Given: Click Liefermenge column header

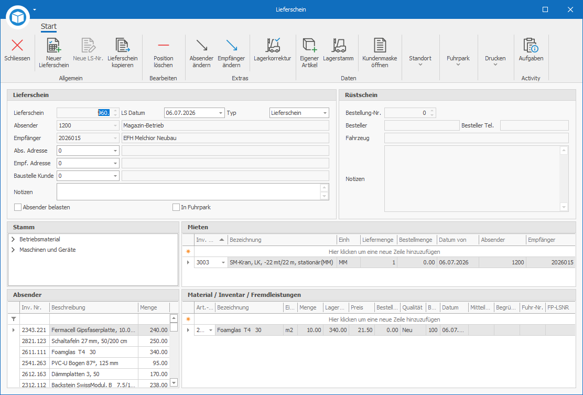Looking at the screenshot, I should pos(378,240).
